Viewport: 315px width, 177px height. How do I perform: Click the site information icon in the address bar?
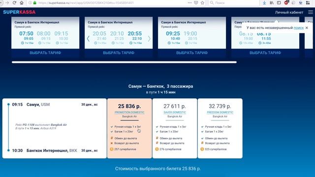coord(30,3)
